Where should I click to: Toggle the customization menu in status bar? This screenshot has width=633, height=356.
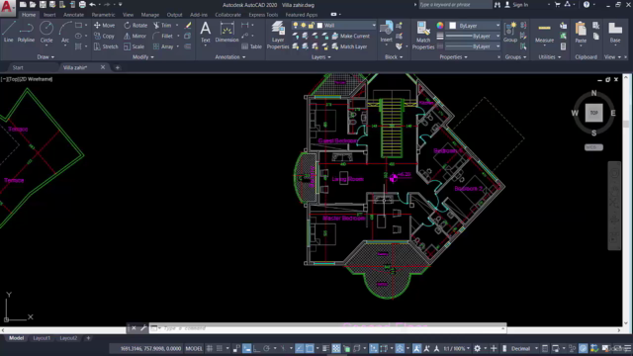pyautogui.click(x=628, y=348)
